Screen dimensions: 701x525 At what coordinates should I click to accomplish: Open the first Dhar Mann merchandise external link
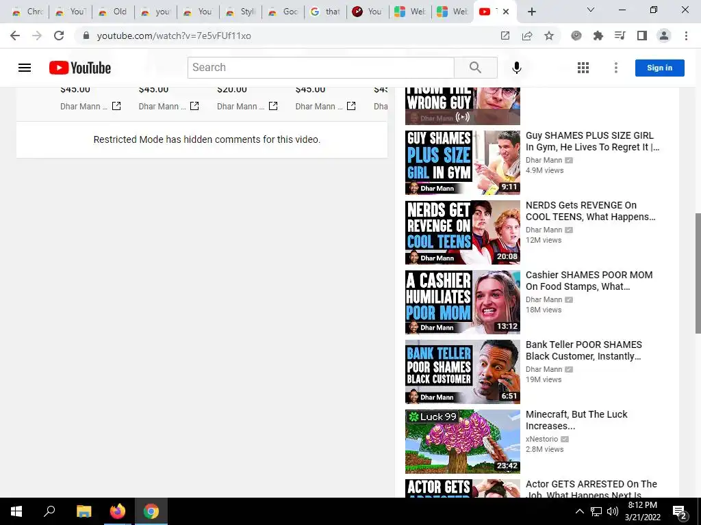[x=116, y=106]
